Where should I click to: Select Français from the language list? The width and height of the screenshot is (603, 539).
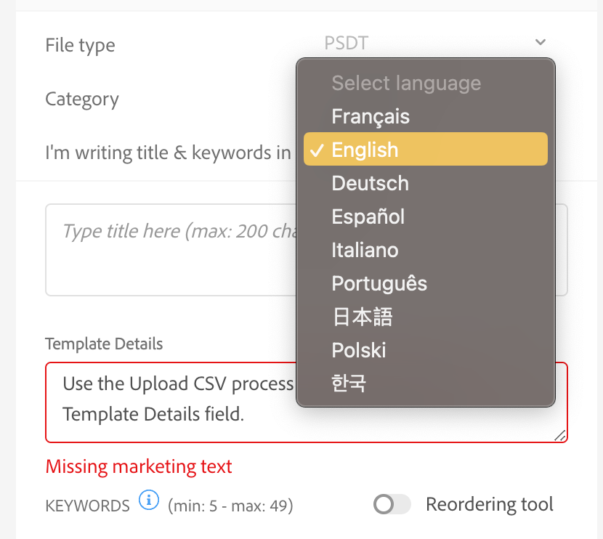coord(371,116)
